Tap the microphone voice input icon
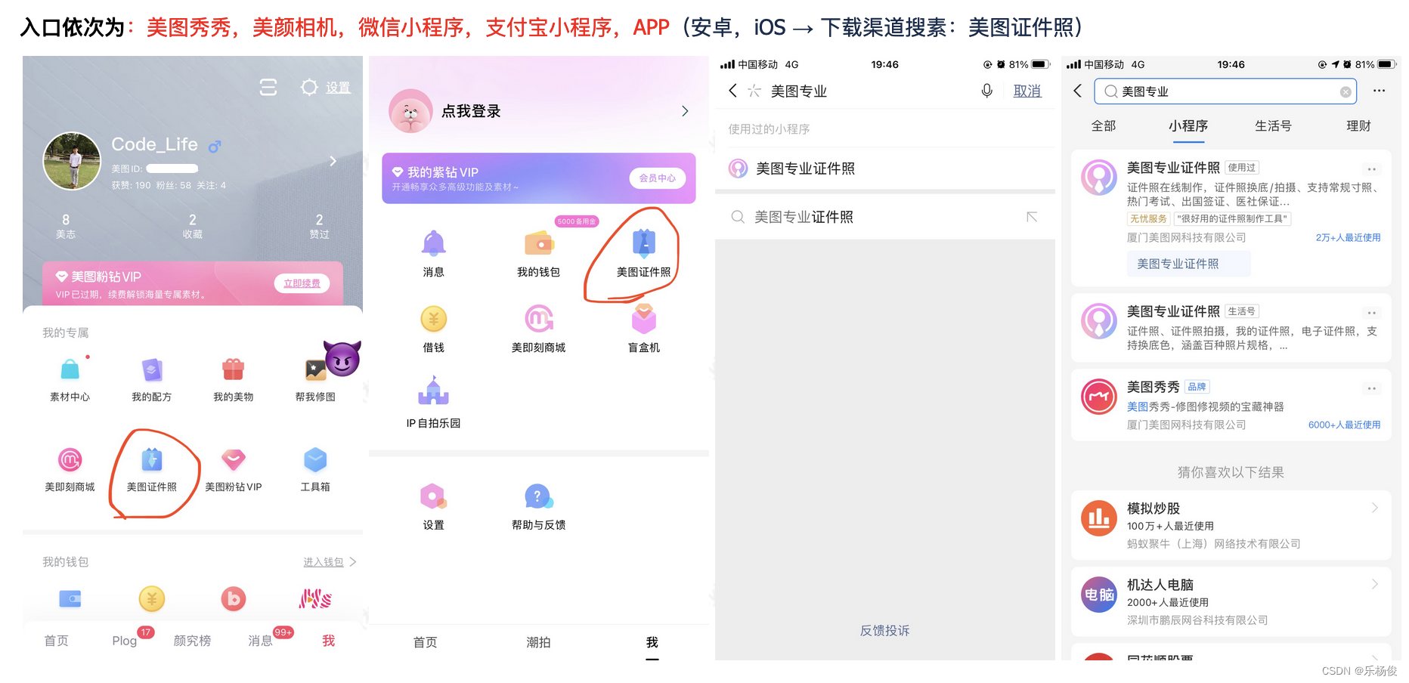The height and width of the screenshot is (683, 1409). pyautogui.click(x=986, y=91)
